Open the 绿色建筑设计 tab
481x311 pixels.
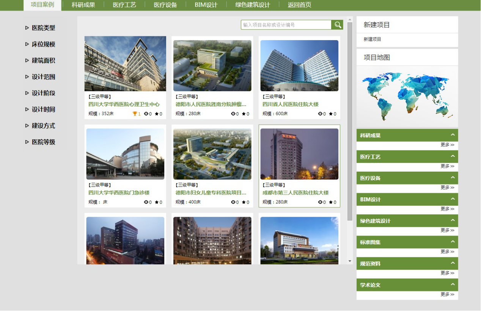[253, 5]
